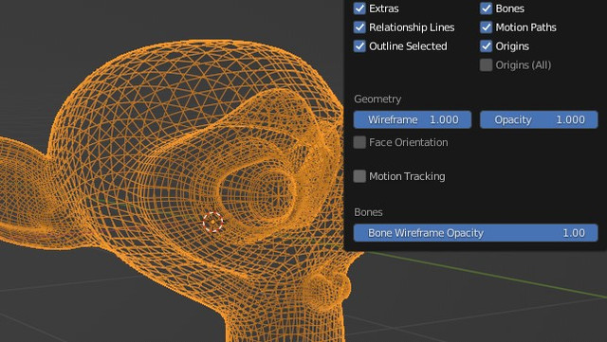Toggle the Origins checkbox

point(487,46)
